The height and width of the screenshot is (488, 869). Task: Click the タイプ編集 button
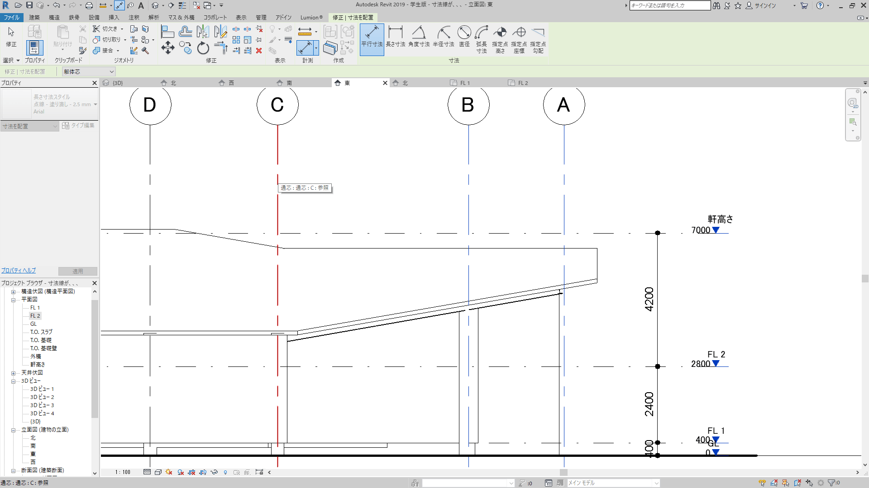tap(78, 126)
